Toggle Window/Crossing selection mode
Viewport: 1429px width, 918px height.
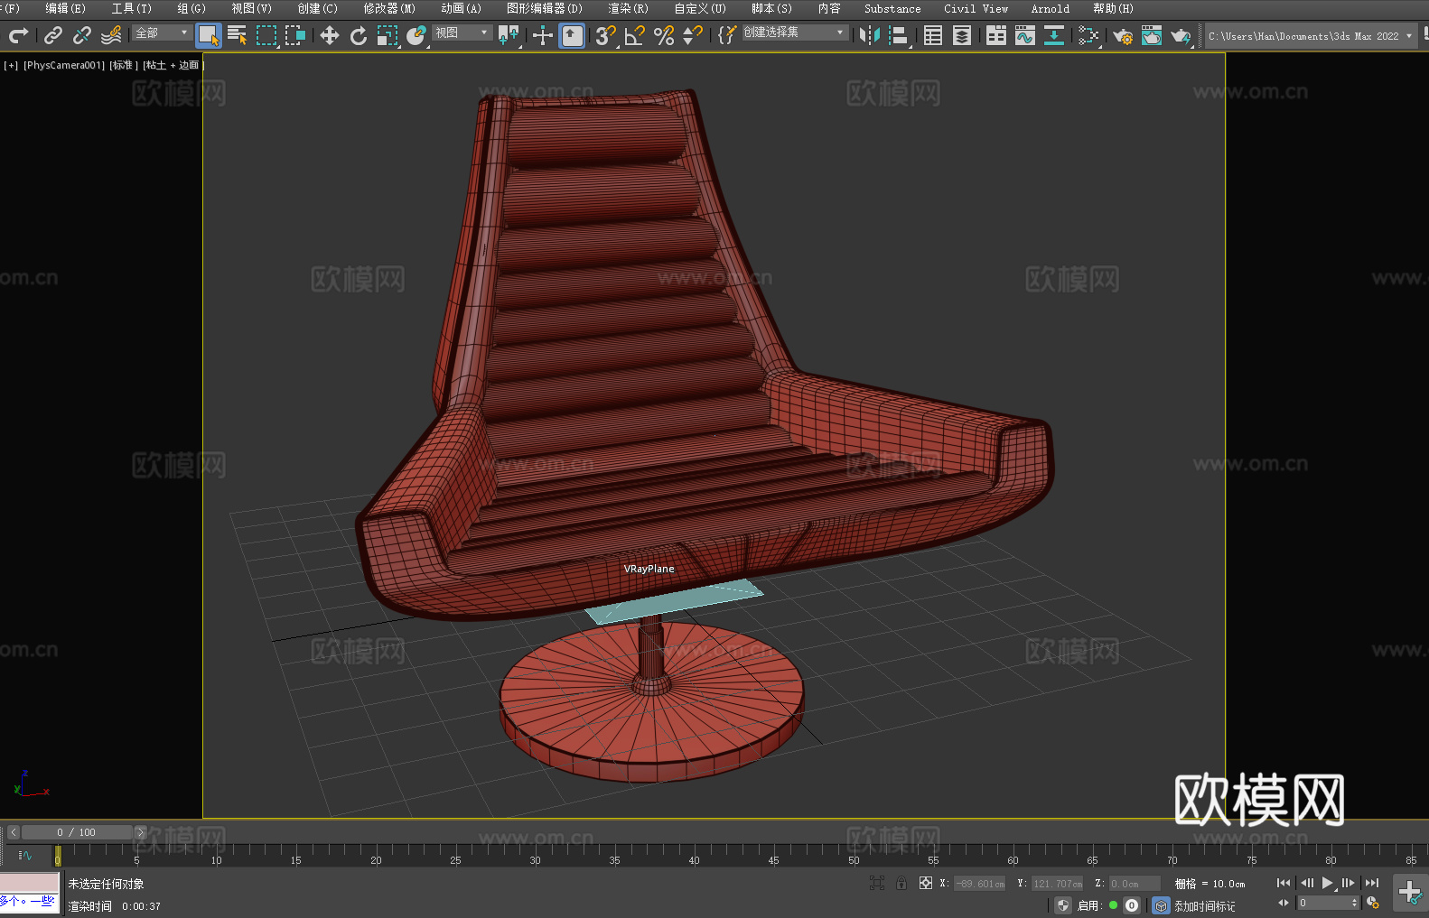[x=295, y=35]
